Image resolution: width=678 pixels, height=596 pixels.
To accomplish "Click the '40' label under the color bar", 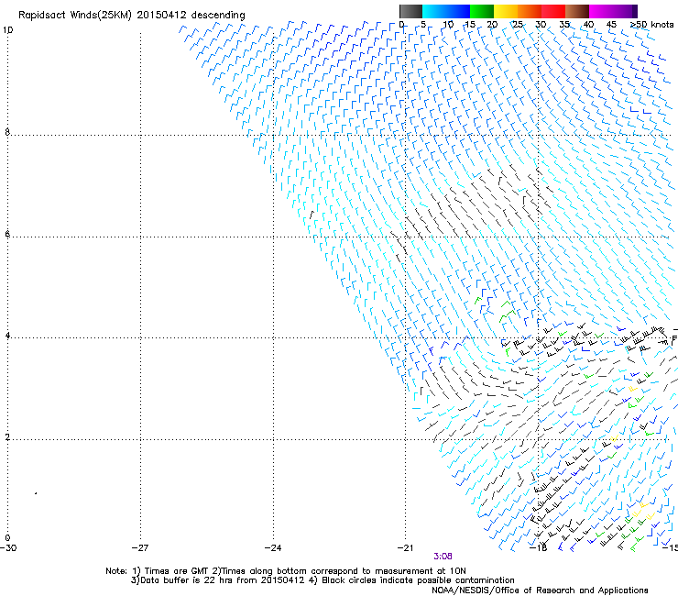I will pyautogui.click(x=588, y=24).
